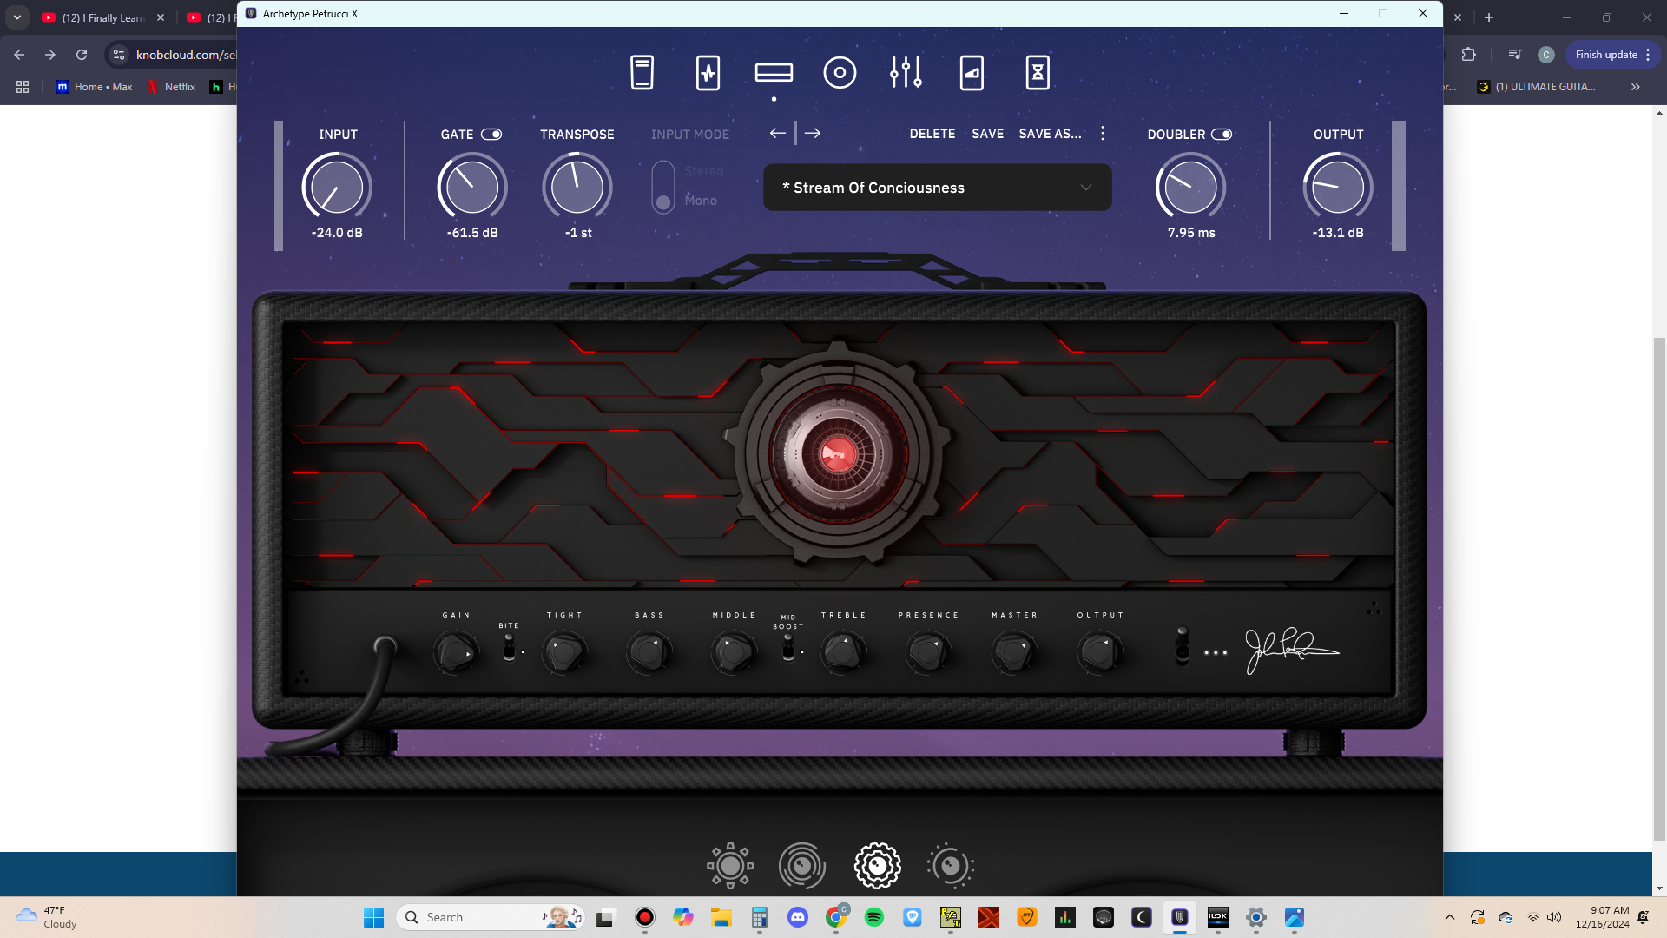Screen dimensions: 1667x938
Task: Click the amp Middle knob
Action: (734, 653)
